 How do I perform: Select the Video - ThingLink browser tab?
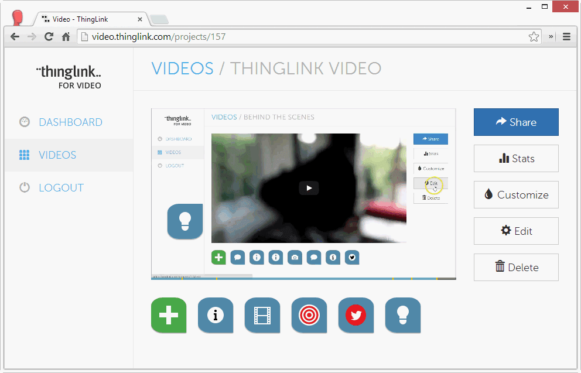pos(90,19)
